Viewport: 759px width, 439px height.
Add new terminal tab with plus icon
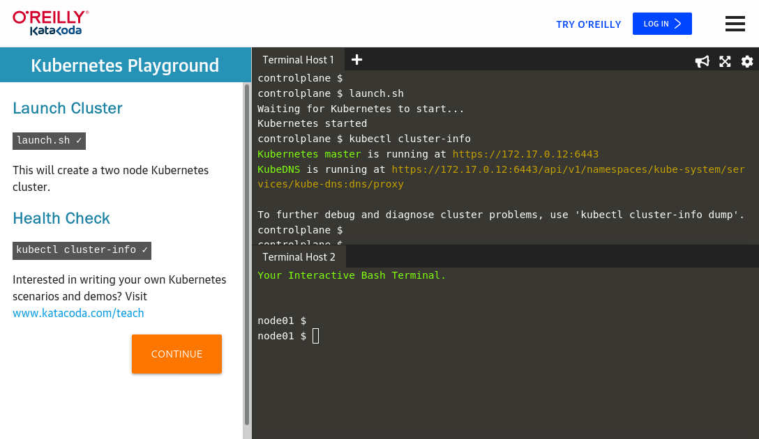coord(356,59)
